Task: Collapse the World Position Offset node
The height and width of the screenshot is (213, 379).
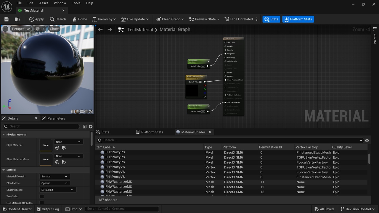Action: coord(205,77)
